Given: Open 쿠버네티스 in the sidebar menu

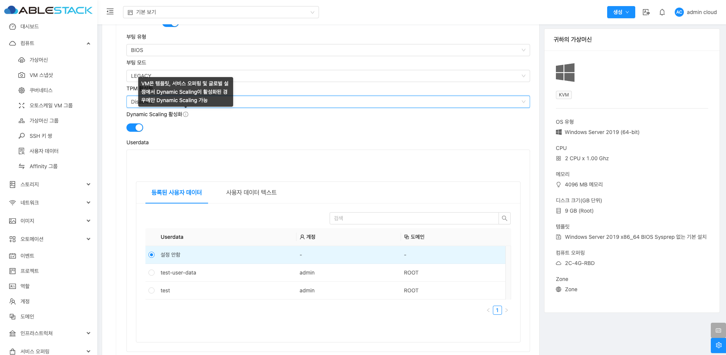Looking at the screenshot, I should tap(41, 90).
